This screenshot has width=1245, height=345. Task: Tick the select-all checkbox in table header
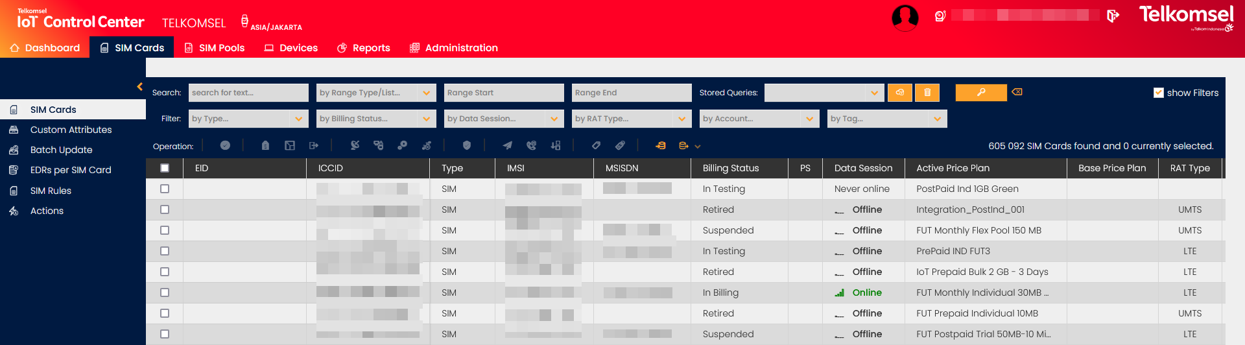tap(165, 168)
